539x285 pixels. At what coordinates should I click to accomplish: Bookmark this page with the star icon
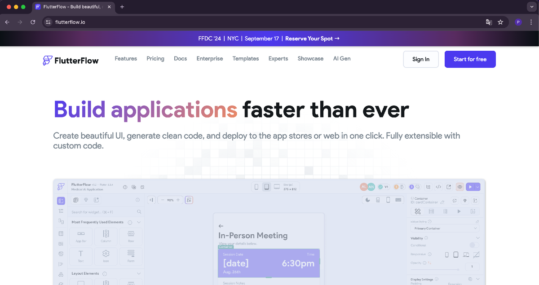500,22
